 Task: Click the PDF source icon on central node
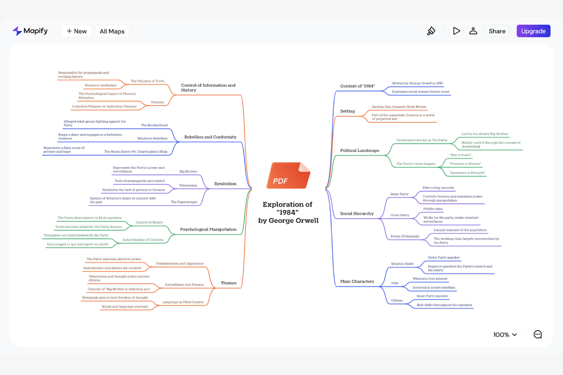pyautogui.click(x=288, y=176)
